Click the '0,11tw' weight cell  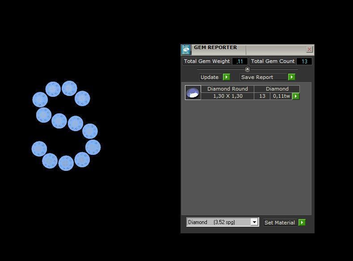coord(281,96)
